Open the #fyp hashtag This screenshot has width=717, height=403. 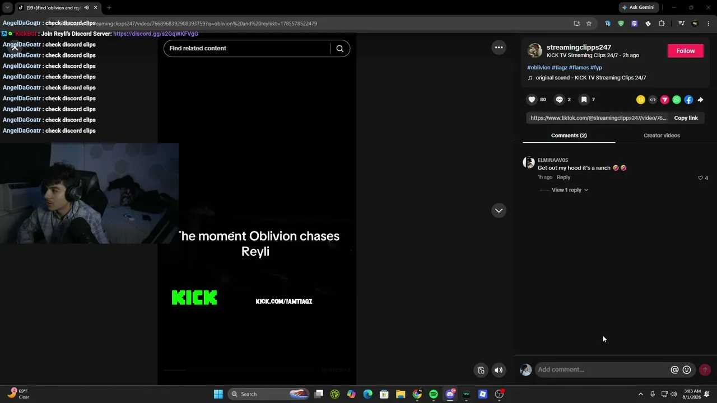click(x=596, y=68)
